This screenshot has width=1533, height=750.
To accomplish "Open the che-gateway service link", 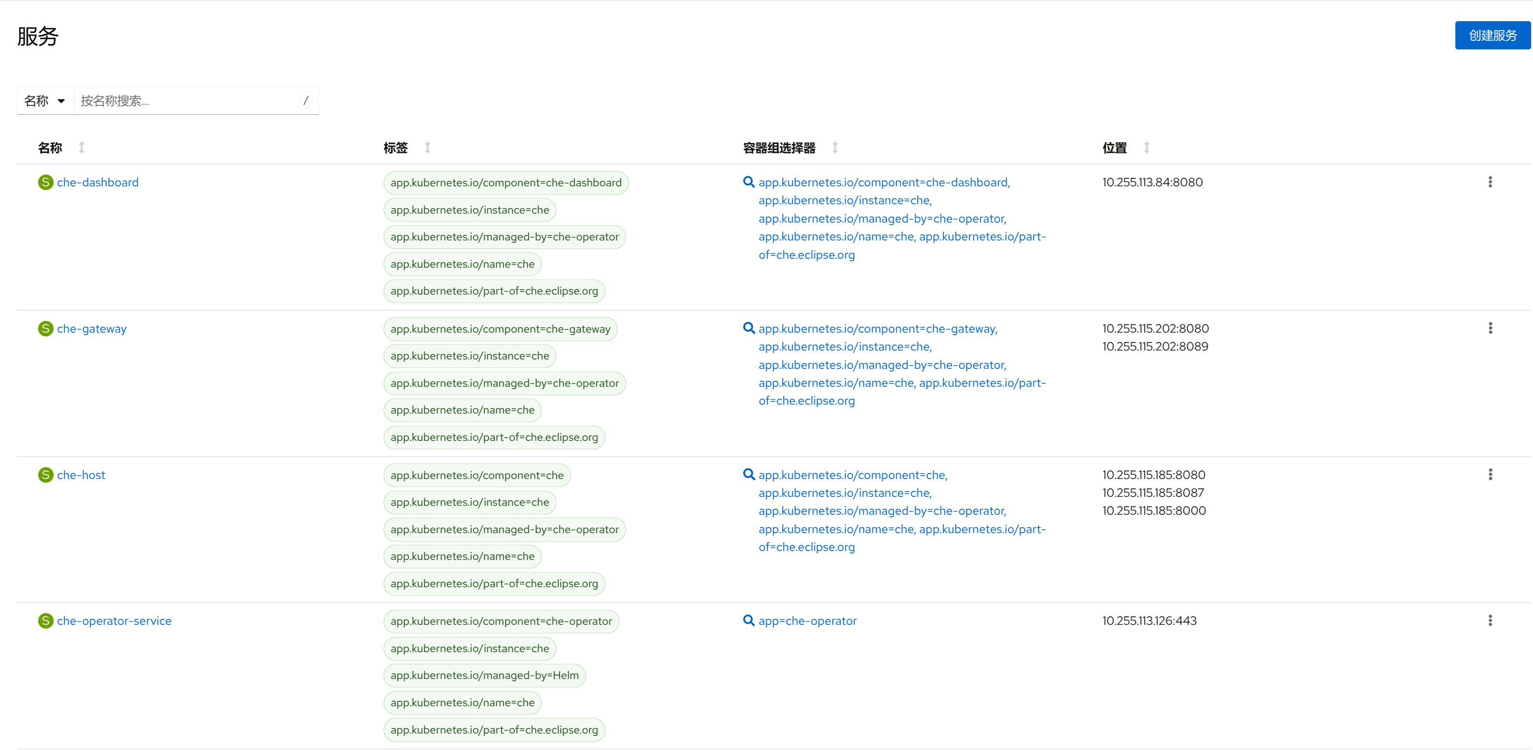I will pyautogui.click(x=92, y=328).
